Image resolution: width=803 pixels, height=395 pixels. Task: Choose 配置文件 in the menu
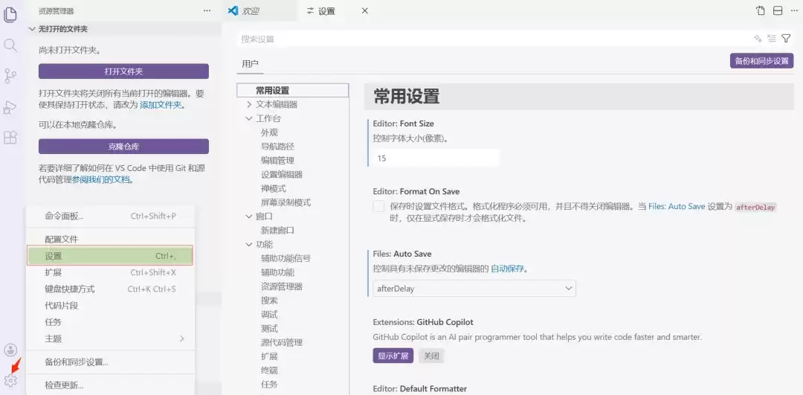click(x=110, y=240)
